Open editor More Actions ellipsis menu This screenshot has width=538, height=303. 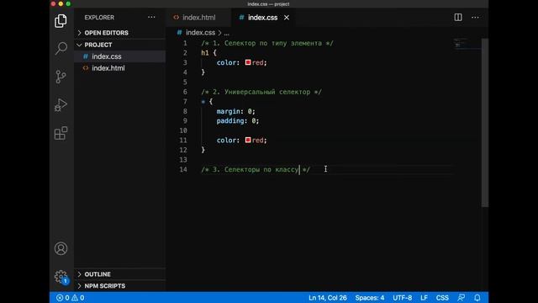click(x=475, y=17)
